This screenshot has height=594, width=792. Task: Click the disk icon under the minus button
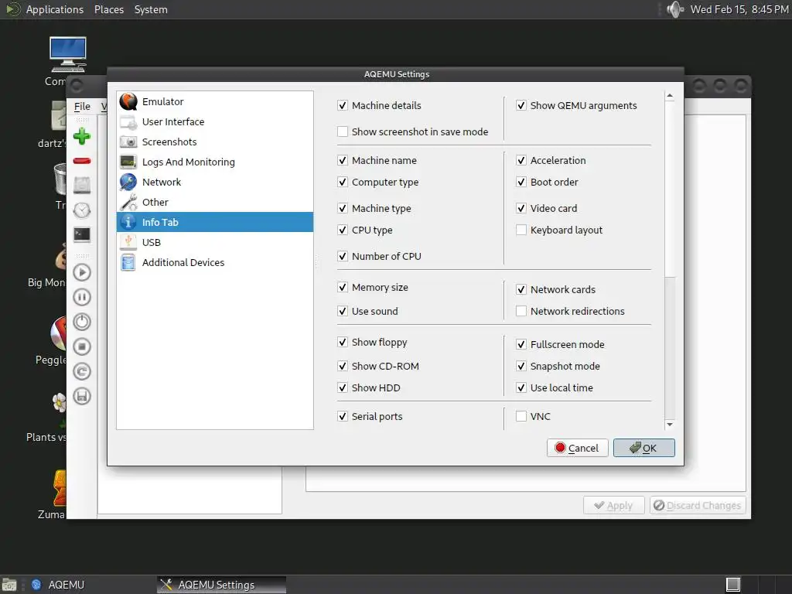tap(82, 186)
